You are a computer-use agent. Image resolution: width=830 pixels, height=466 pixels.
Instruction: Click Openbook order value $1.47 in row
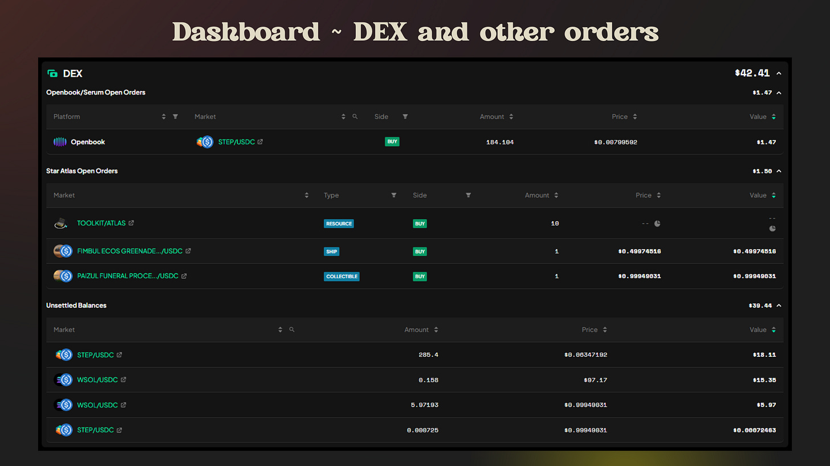click(x=766, y=142)
